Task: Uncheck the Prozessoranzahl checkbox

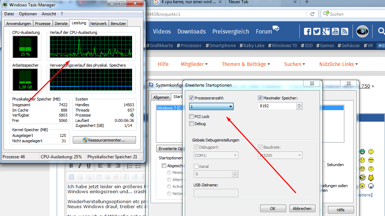Action: tap(191, 98)
